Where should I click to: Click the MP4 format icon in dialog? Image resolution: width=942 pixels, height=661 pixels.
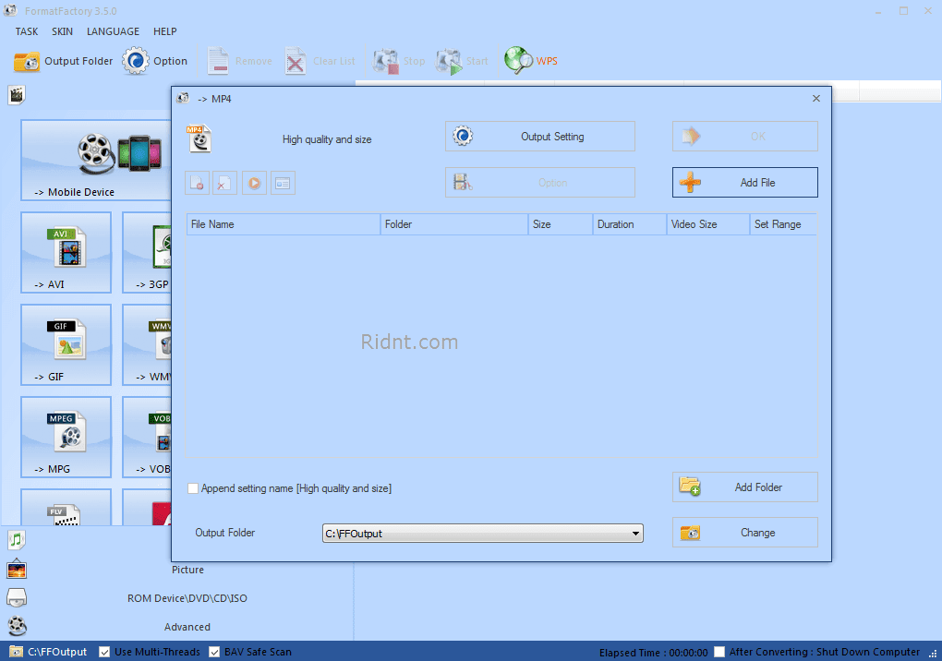point(199,138)
